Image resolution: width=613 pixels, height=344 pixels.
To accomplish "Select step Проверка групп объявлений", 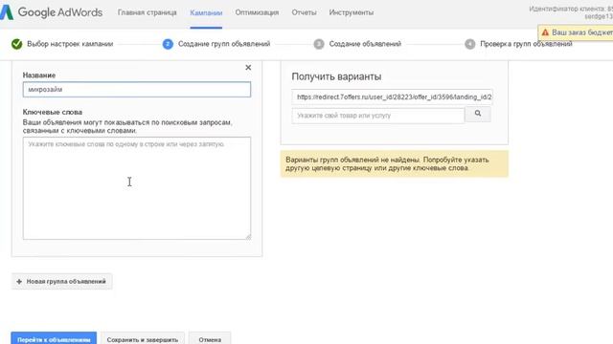I will coord(526,44).
